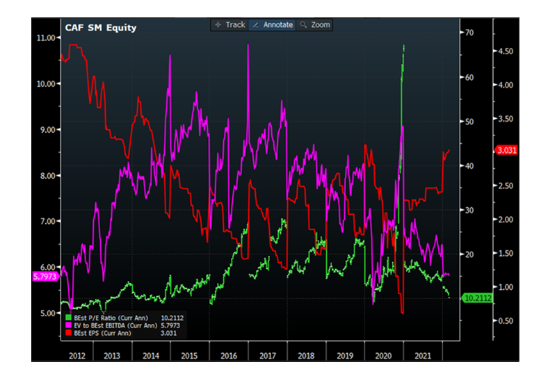Click the red BEst EPS legend swatch
The height and width of the screenshot is (383, 557).
(67, 333)
